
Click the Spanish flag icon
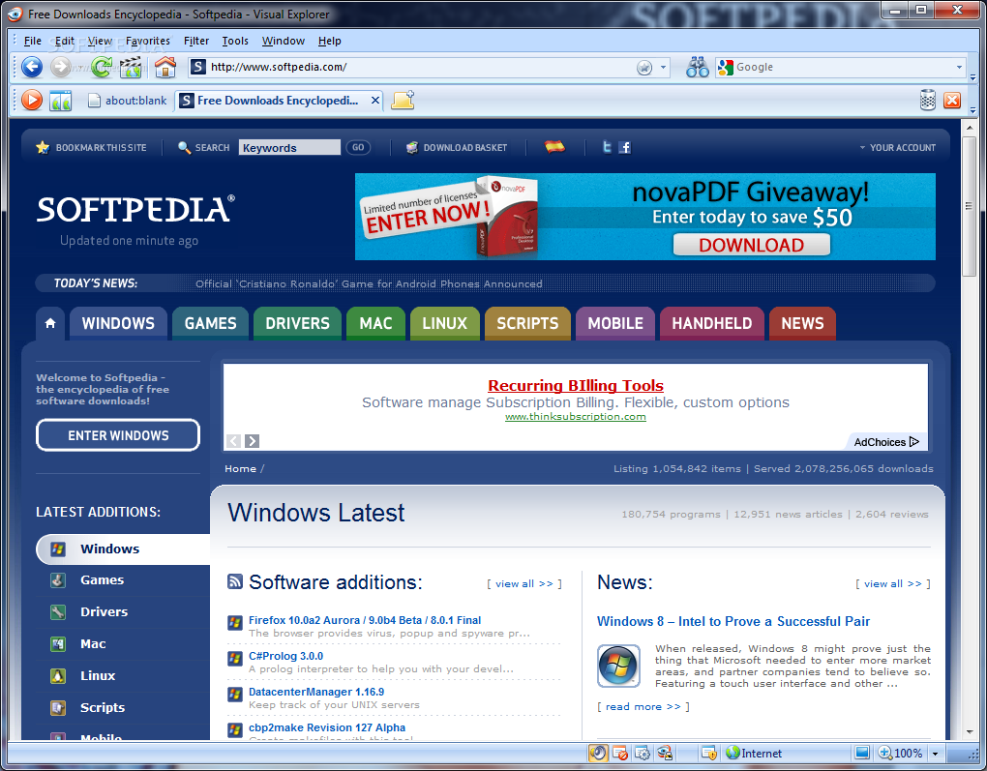click(x=554, y=147)
